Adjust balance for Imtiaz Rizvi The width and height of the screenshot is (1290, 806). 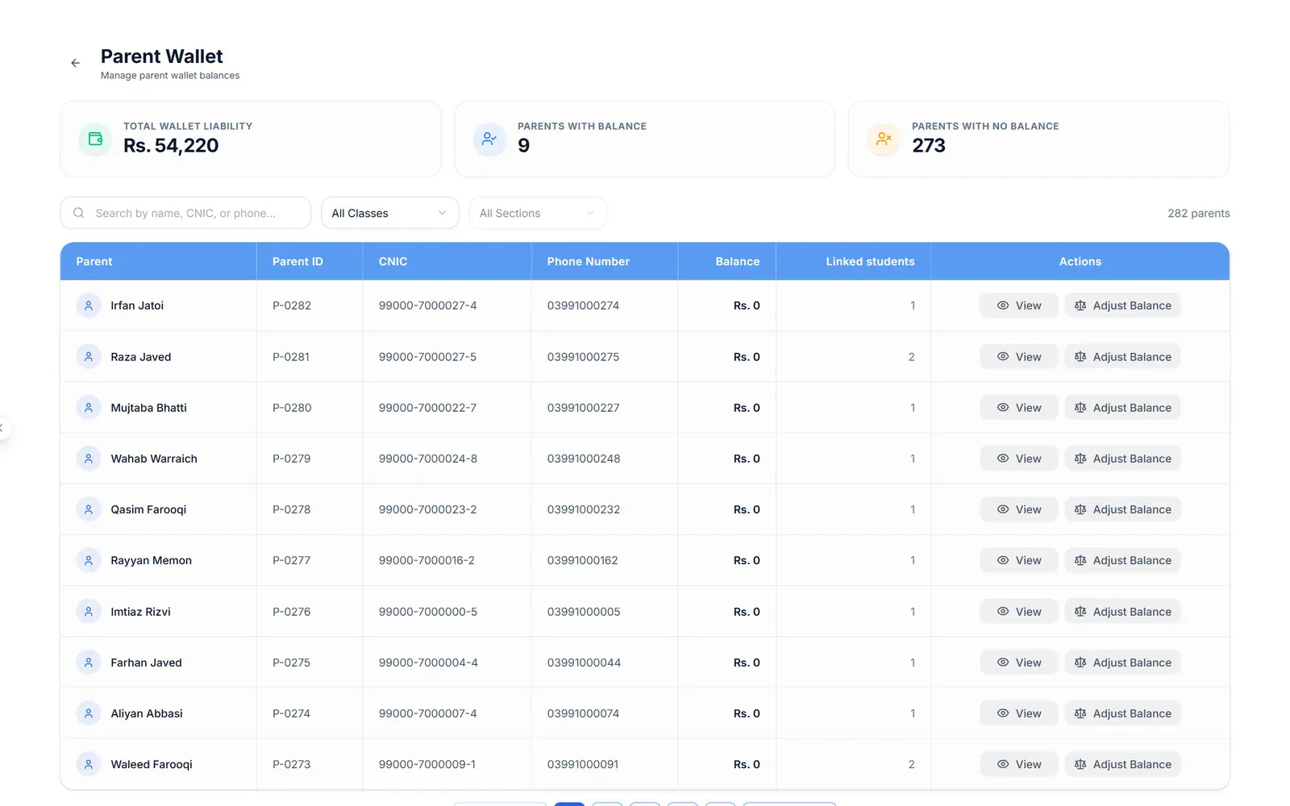click(x=1123, y=612)
